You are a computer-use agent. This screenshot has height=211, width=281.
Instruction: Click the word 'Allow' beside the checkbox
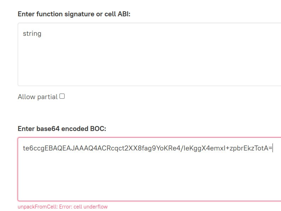[x=27, y=97]
